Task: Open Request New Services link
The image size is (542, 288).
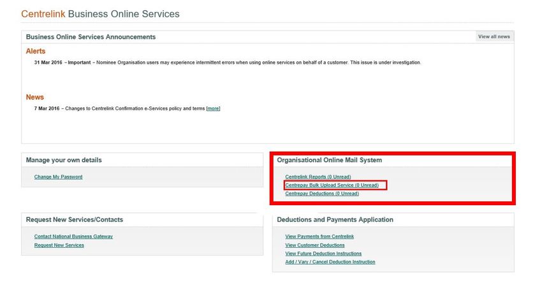Action: point(59,245)
